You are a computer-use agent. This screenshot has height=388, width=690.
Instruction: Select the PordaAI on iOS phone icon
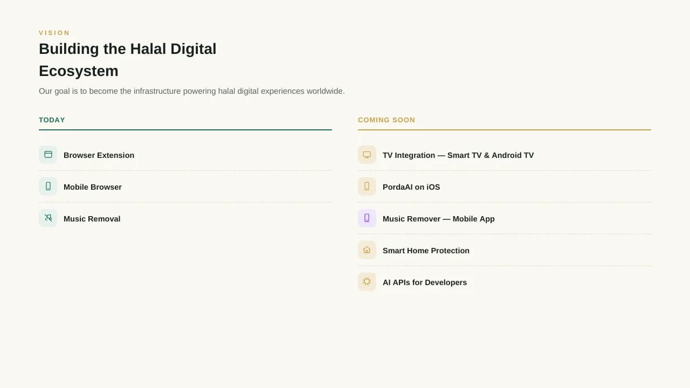click(x=367, y=186)
